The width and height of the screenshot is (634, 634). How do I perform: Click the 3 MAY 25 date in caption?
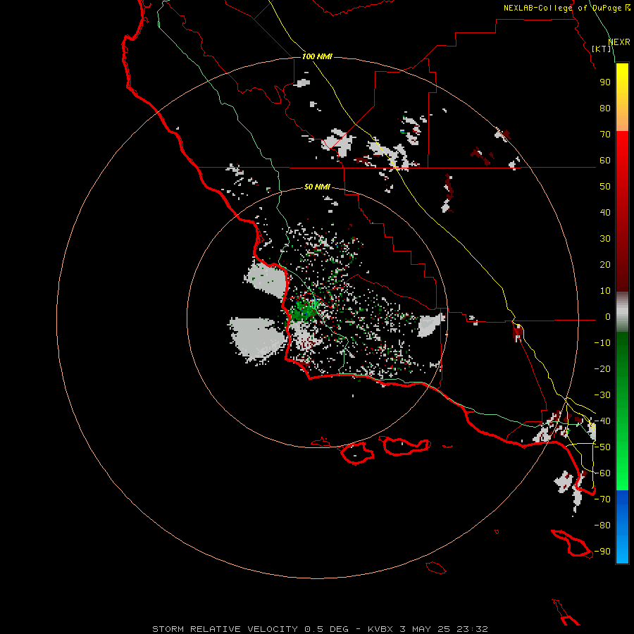point(425,629)
